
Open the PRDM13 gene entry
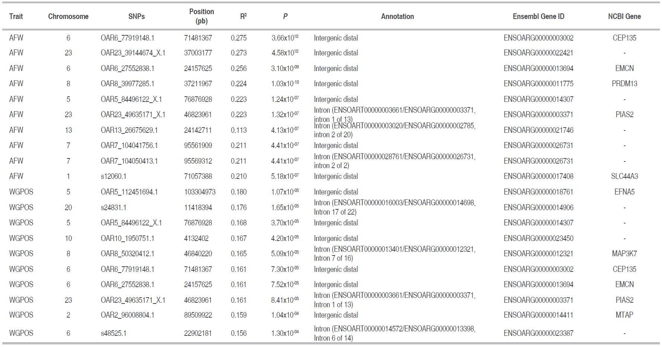[624, 84]
